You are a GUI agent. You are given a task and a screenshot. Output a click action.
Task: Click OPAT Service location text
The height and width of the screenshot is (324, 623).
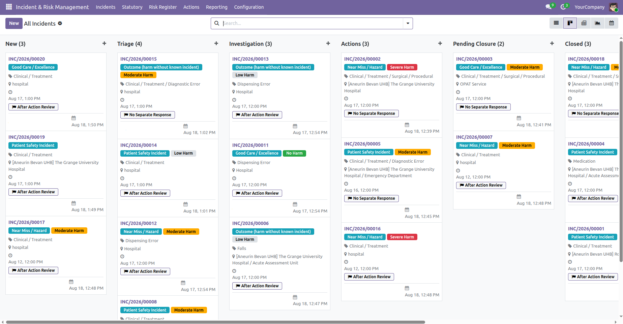[x=473, y=84]
